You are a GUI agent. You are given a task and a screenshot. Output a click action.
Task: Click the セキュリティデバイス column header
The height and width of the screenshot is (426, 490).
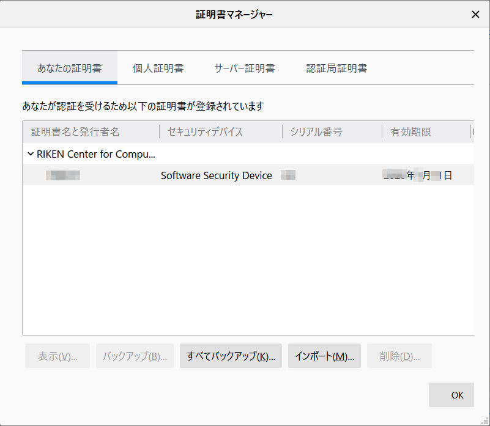coord(205,132)
